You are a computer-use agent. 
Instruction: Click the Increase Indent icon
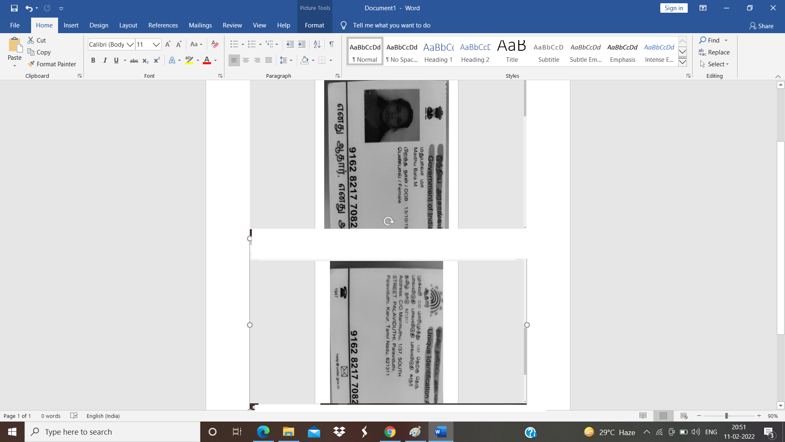(302, 44)
